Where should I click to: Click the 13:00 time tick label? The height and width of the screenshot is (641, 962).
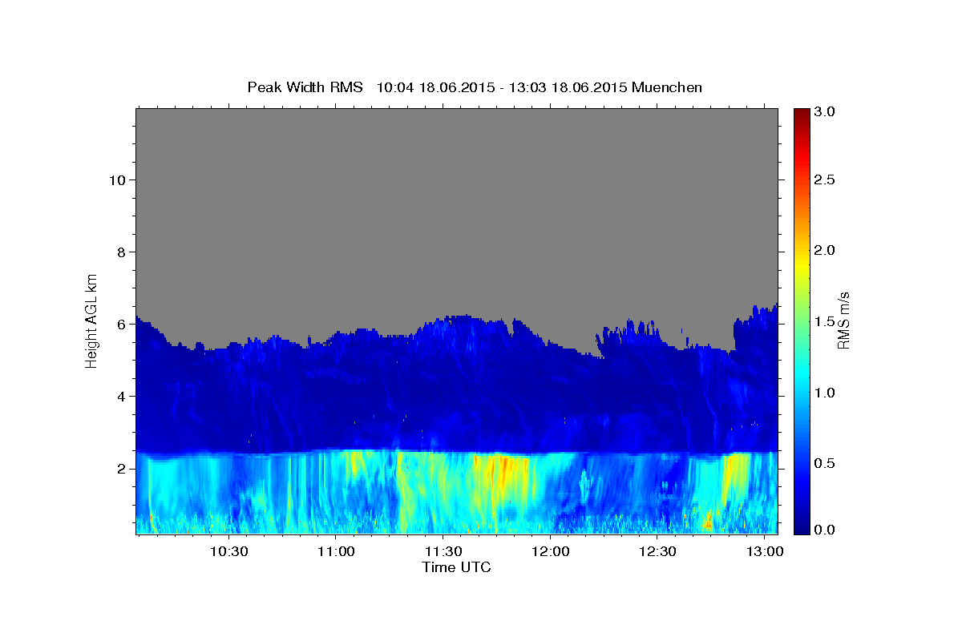point(765,552)
